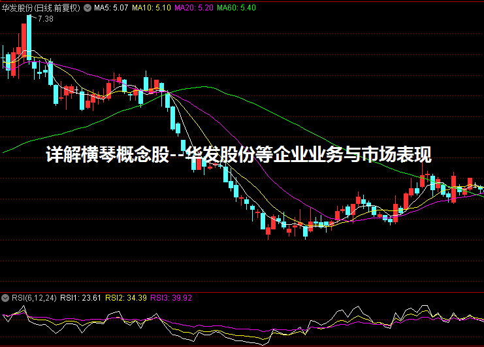This screenshot has width=484, height=347.
Task: Click the 华发股份(日线.前复权) chart title
Action: (x=41, y=8)
